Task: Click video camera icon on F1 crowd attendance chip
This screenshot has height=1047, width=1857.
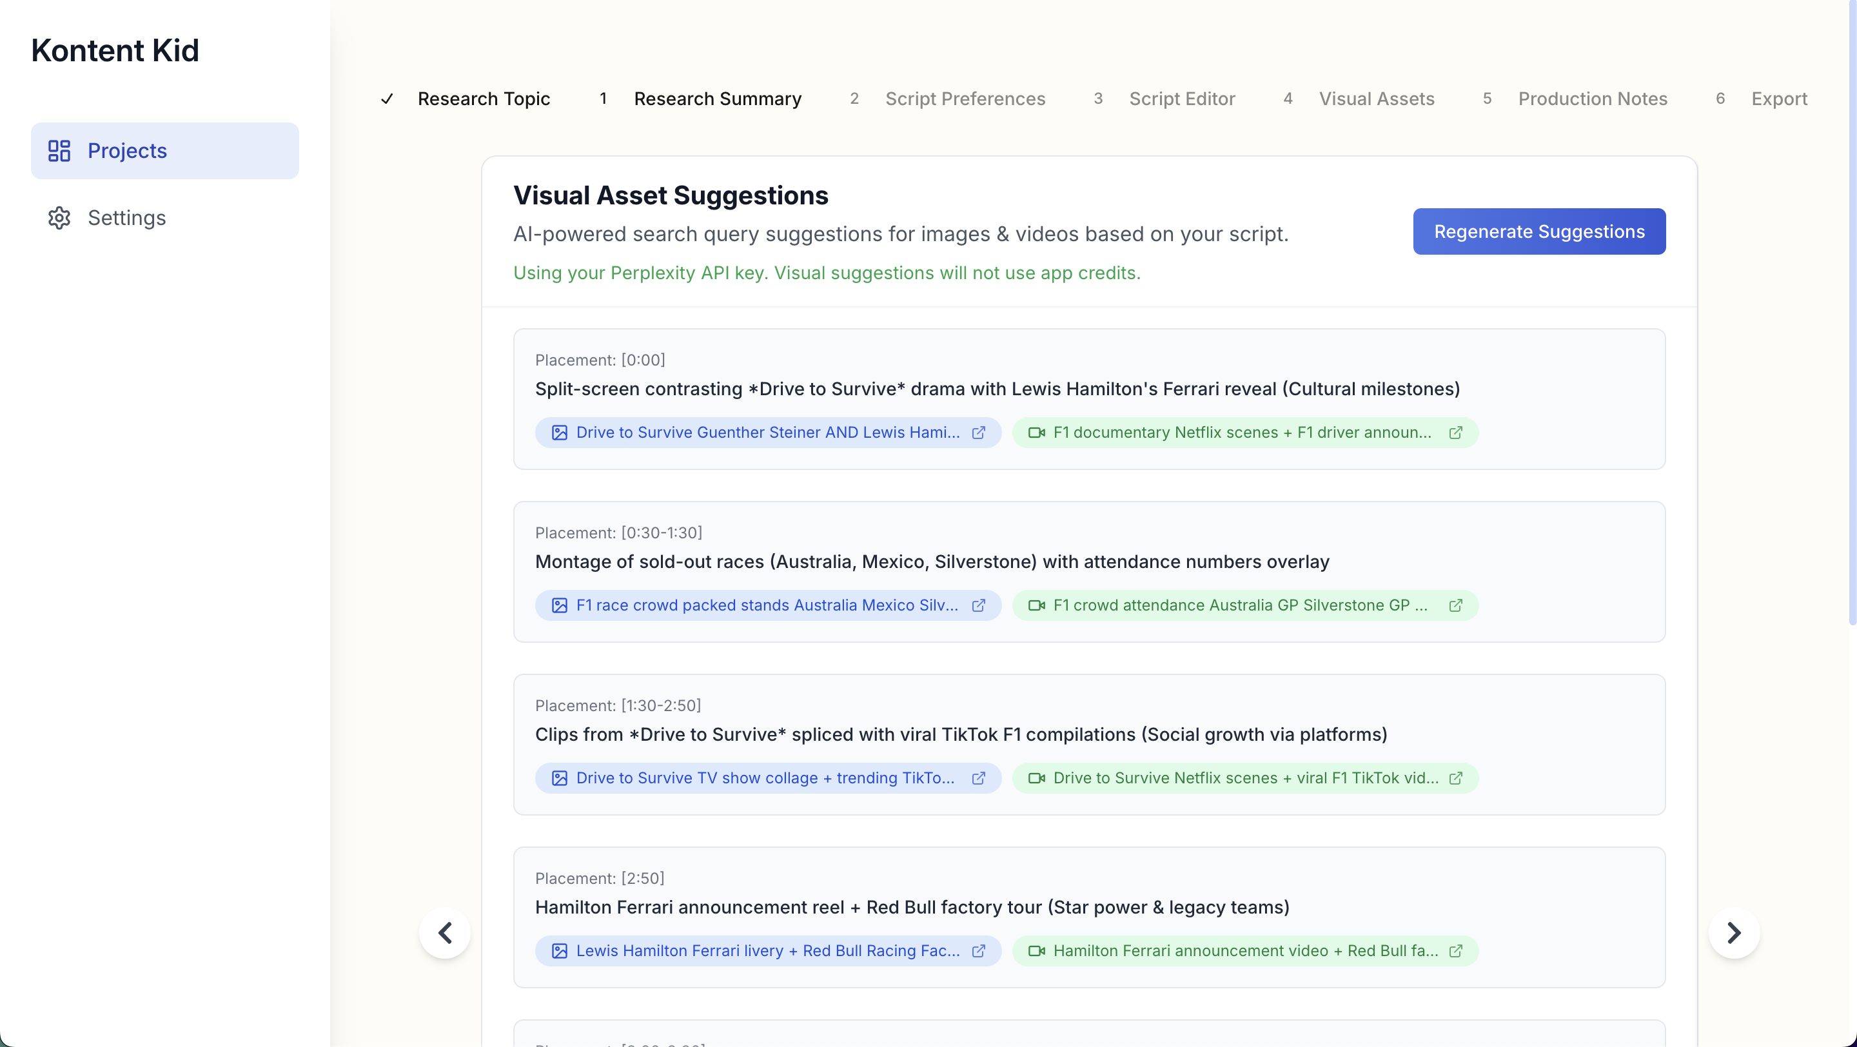Action: [1036, 605]
